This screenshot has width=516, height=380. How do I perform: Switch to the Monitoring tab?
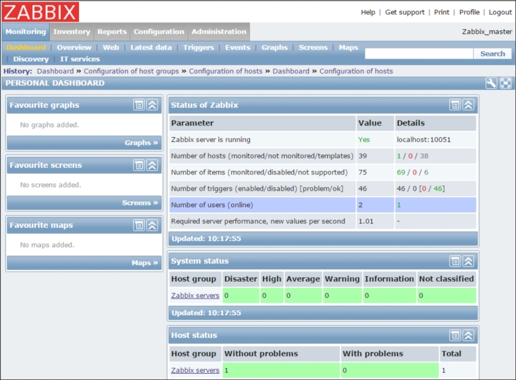(26, 32)
